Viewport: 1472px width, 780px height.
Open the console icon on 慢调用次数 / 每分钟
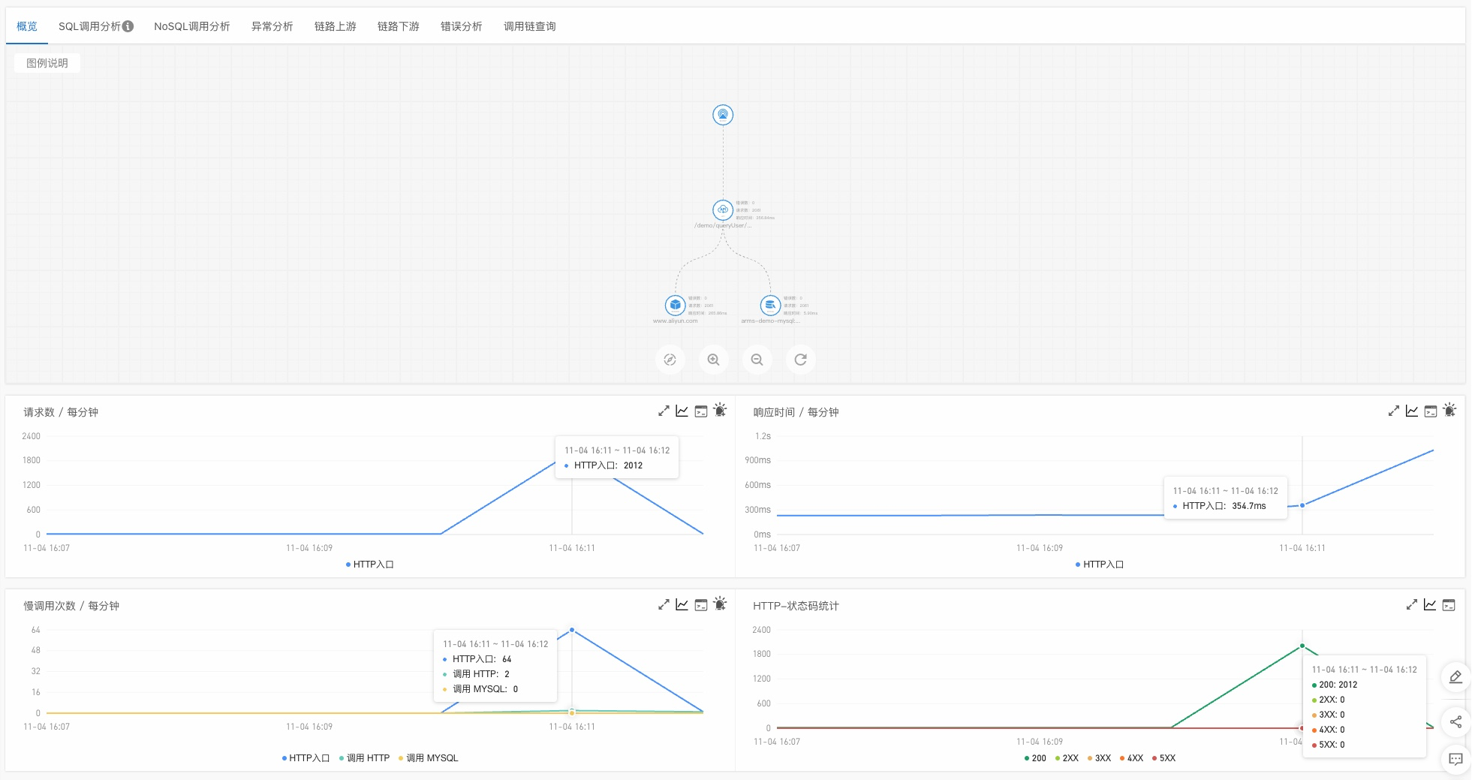(701, 605)
